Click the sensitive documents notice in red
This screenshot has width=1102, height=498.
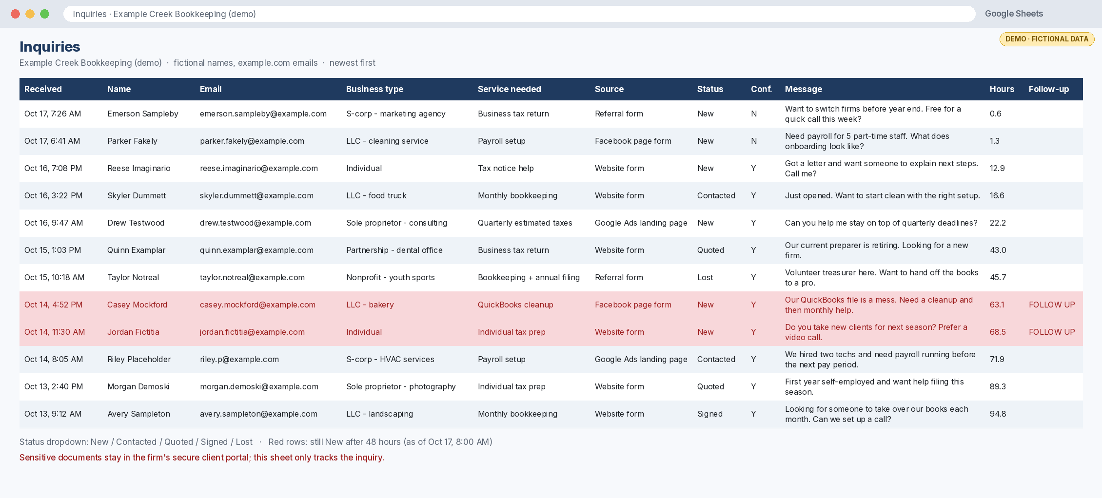[x=202, y=458]
